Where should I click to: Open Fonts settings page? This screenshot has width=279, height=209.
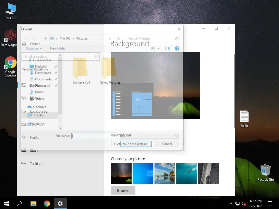pyautogui.click(x=30, y=137)
